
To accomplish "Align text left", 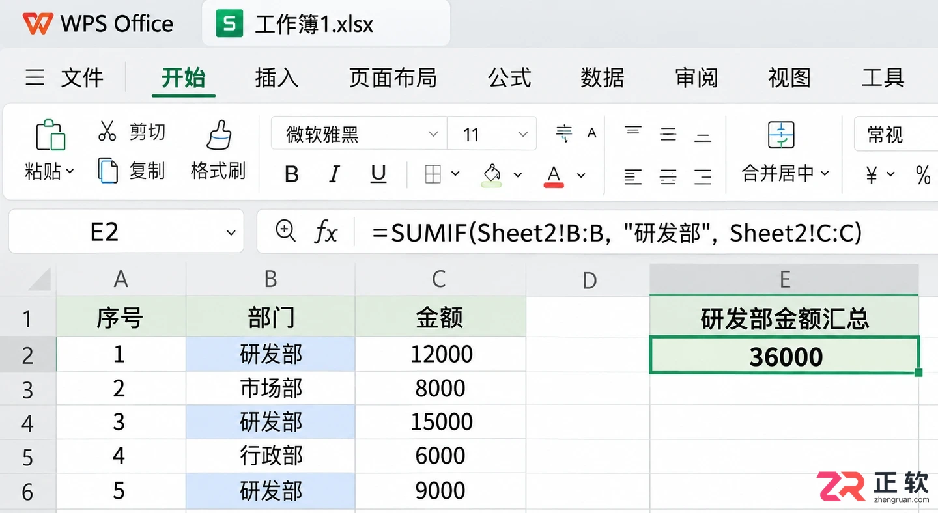I will click(632, 176).
